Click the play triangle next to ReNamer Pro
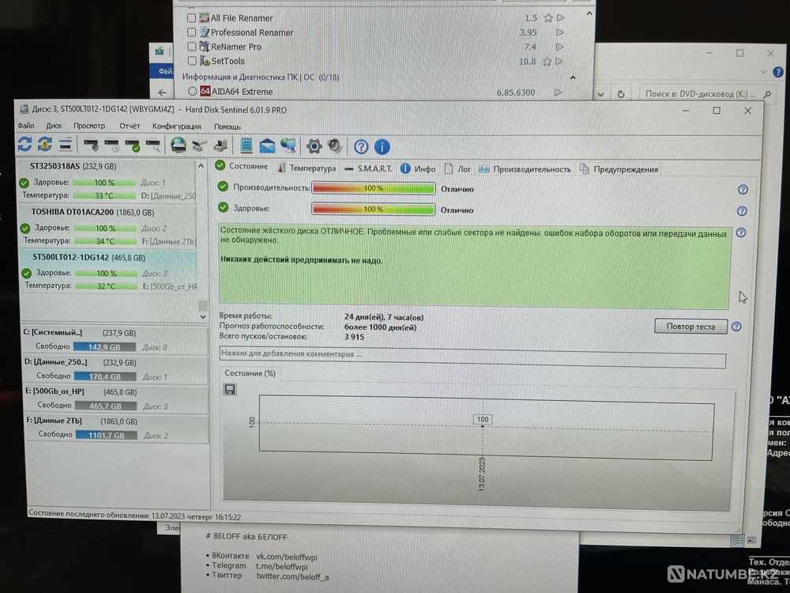Viewport: 790px width, 593px height. pos(559,47)
